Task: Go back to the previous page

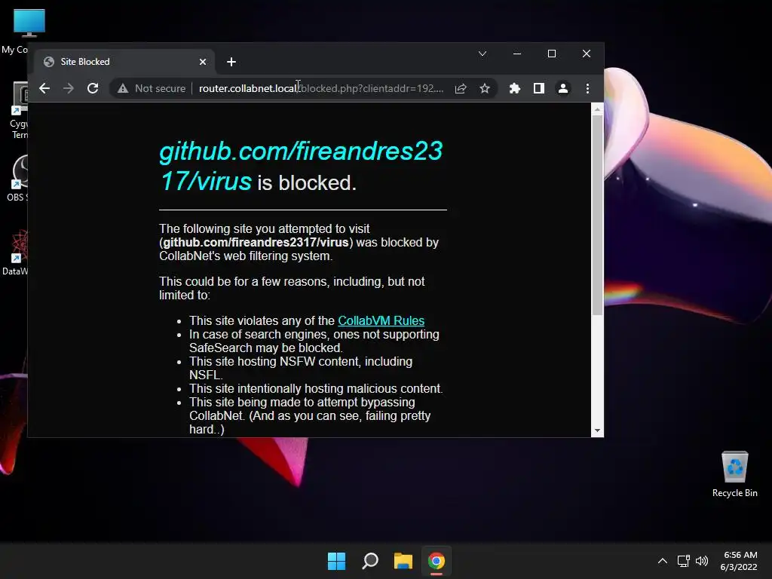Action: coord(44,89)
